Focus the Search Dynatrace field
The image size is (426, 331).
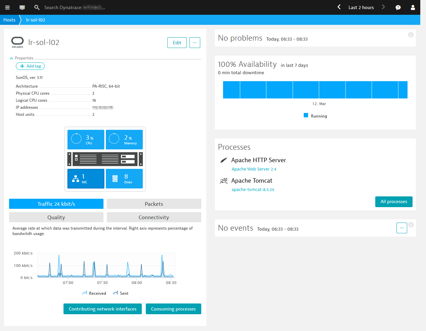tap(75, 7)
